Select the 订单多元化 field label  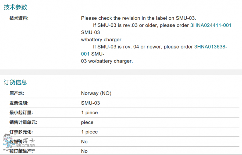[x=21, y=132]
